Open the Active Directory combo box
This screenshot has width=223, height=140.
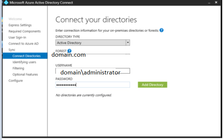coord(92,43)
